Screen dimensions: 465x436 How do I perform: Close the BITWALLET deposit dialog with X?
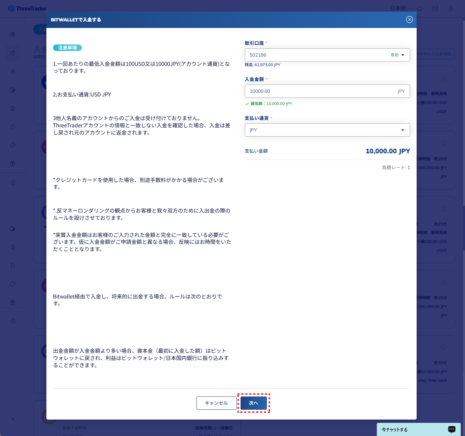click(409, 20)
